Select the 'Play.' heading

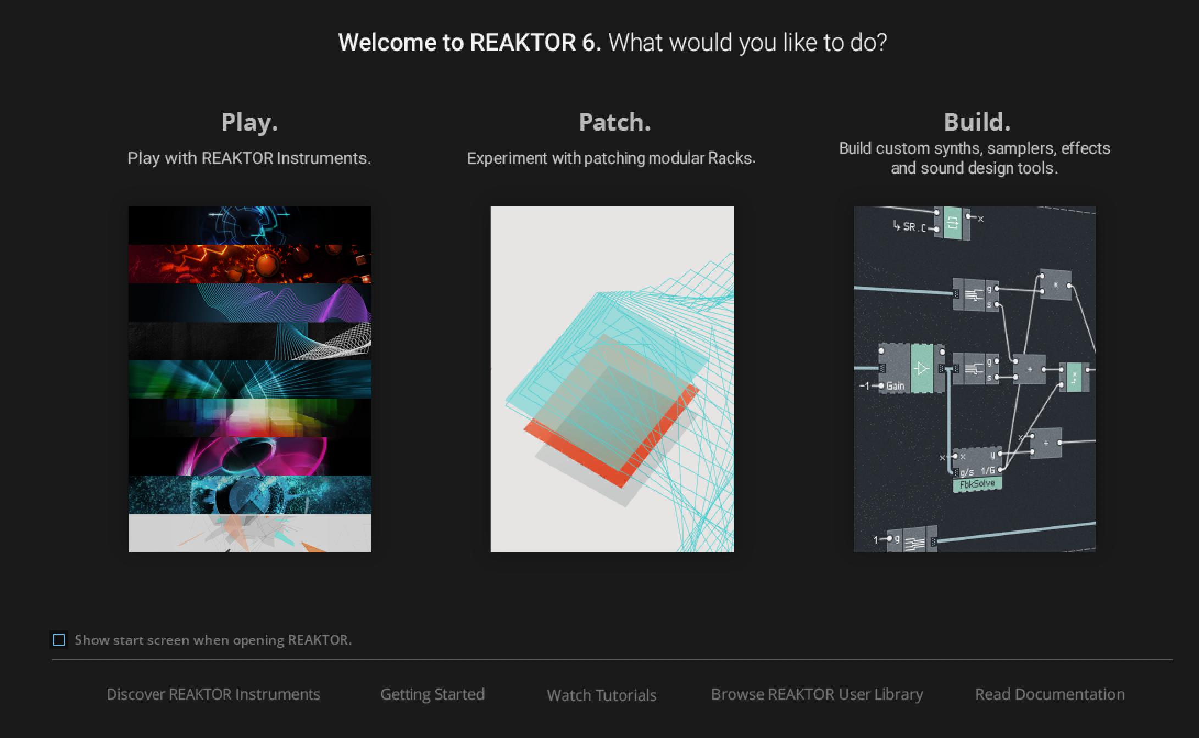click(250, 122)
